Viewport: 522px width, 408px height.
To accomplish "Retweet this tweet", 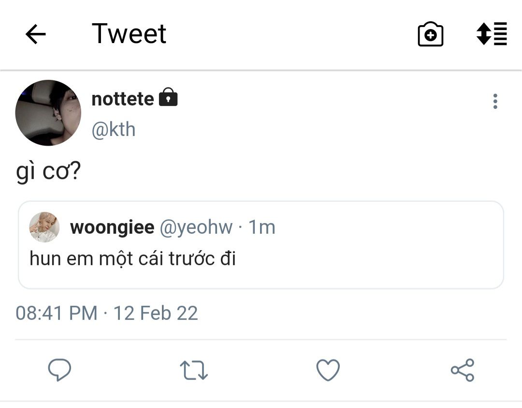I will [x=194, y=370].
